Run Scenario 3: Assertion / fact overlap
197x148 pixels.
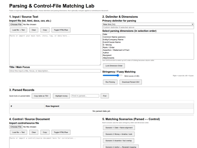(119, 141)
